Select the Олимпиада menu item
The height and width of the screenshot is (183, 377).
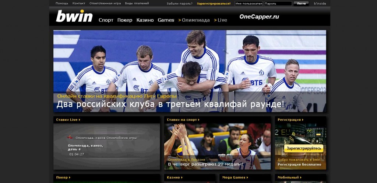(x=194, y=20)
